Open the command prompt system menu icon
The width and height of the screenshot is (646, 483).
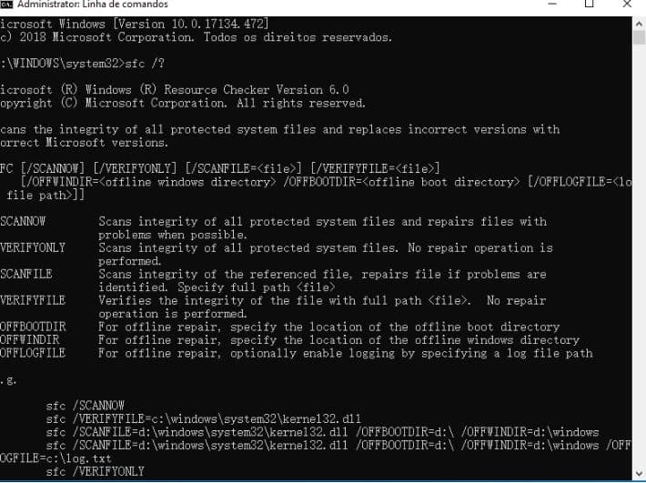coord(6,5)
